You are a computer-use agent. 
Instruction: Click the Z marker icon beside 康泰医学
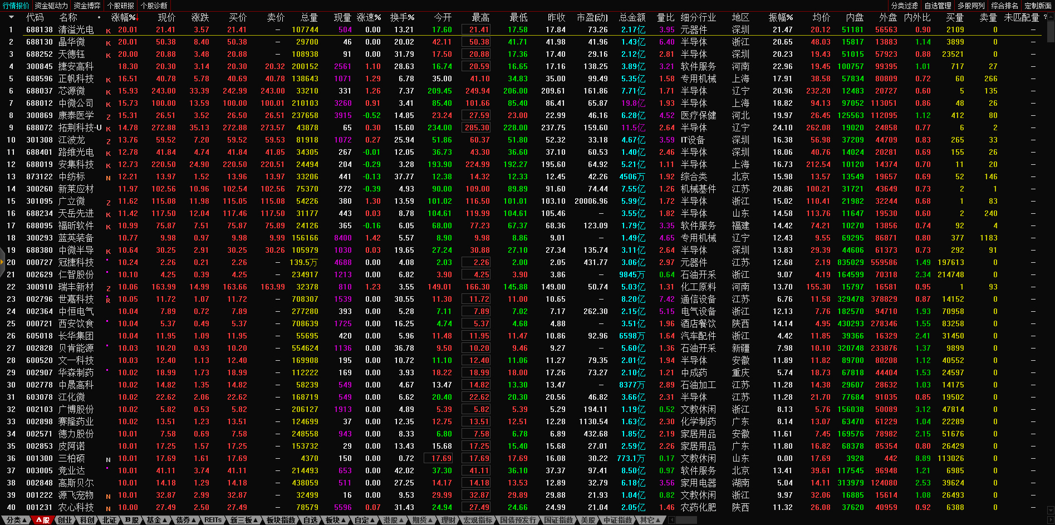point(108,116)
